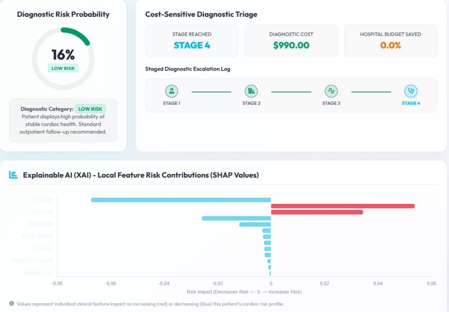This screenshot has height=312, width=449.
Task: Click the LOW RISK badge under 16%
Action: coord(63,68)
